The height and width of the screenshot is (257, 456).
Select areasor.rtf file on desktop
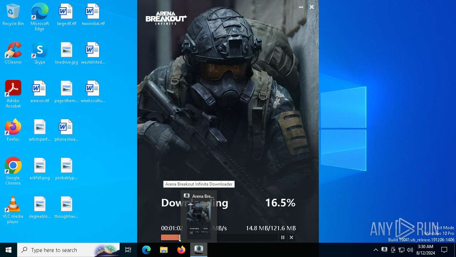point(40,92)
